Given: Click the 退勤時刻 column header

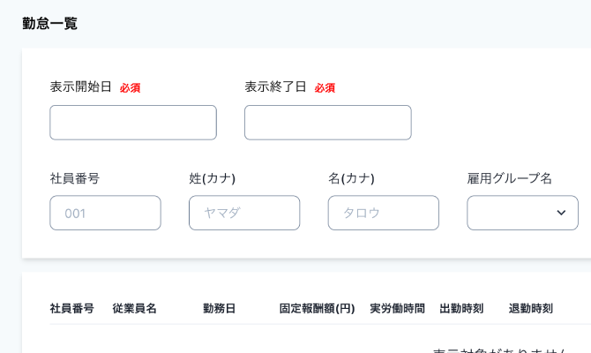Looking at the screenshot, I should (x=531, y=308).
